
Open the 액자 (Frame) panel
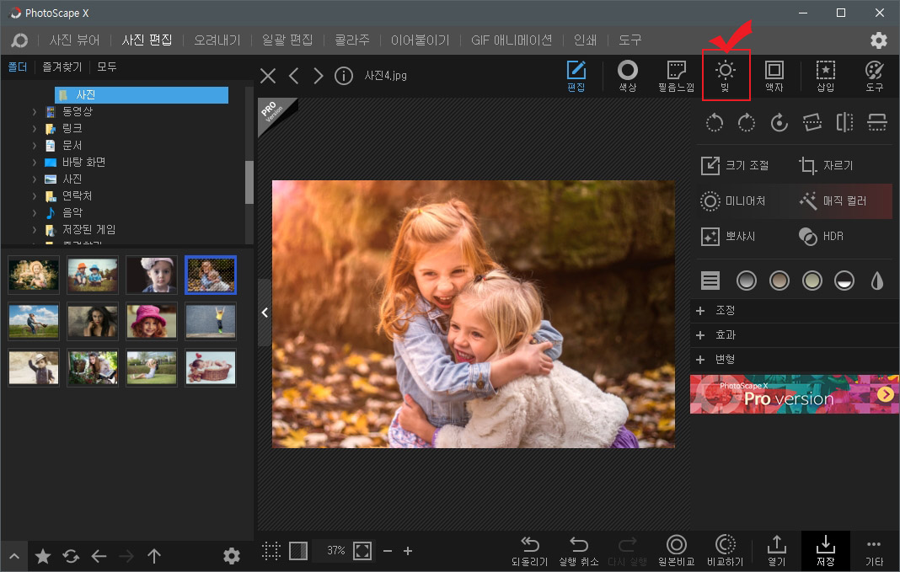coord(774,76)
